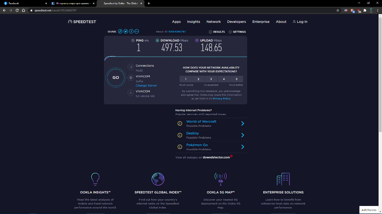Screen dimensions: 382x214
Task: Click the AdChoices button
Action: pyautogui.click(x=369, y=210)
